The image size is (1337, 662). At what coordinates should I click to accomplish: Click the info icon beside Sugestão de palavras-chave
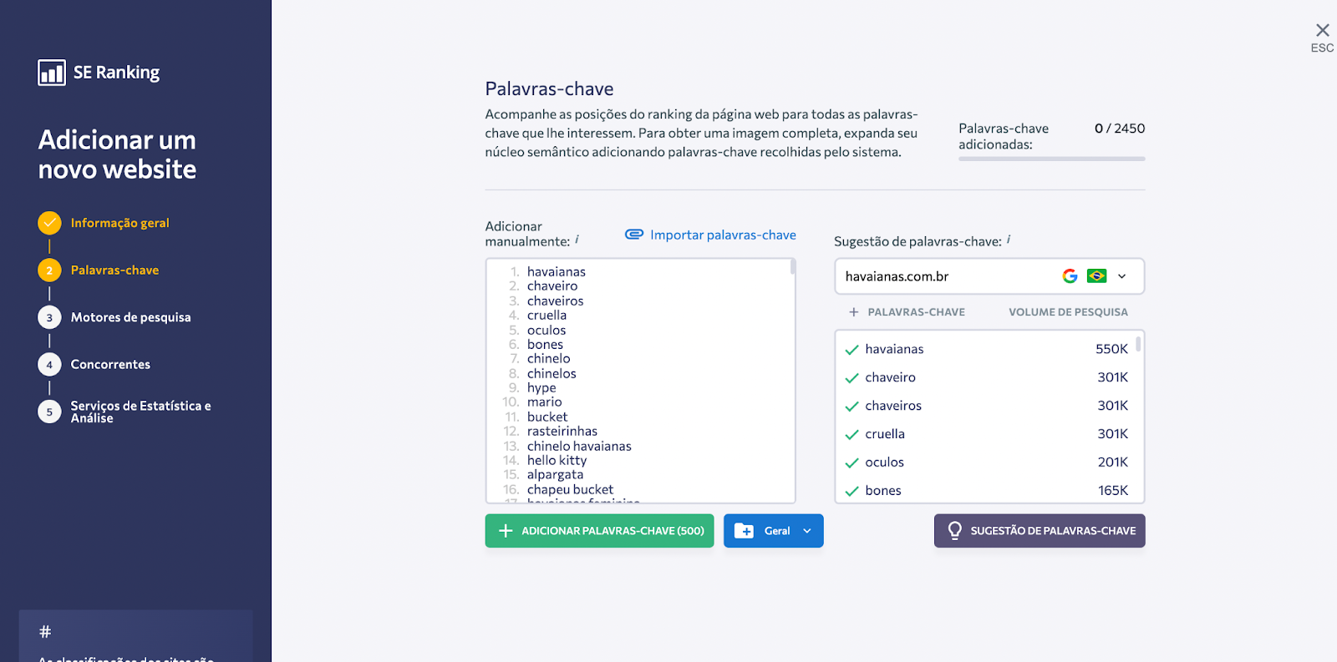point(1009,240)
